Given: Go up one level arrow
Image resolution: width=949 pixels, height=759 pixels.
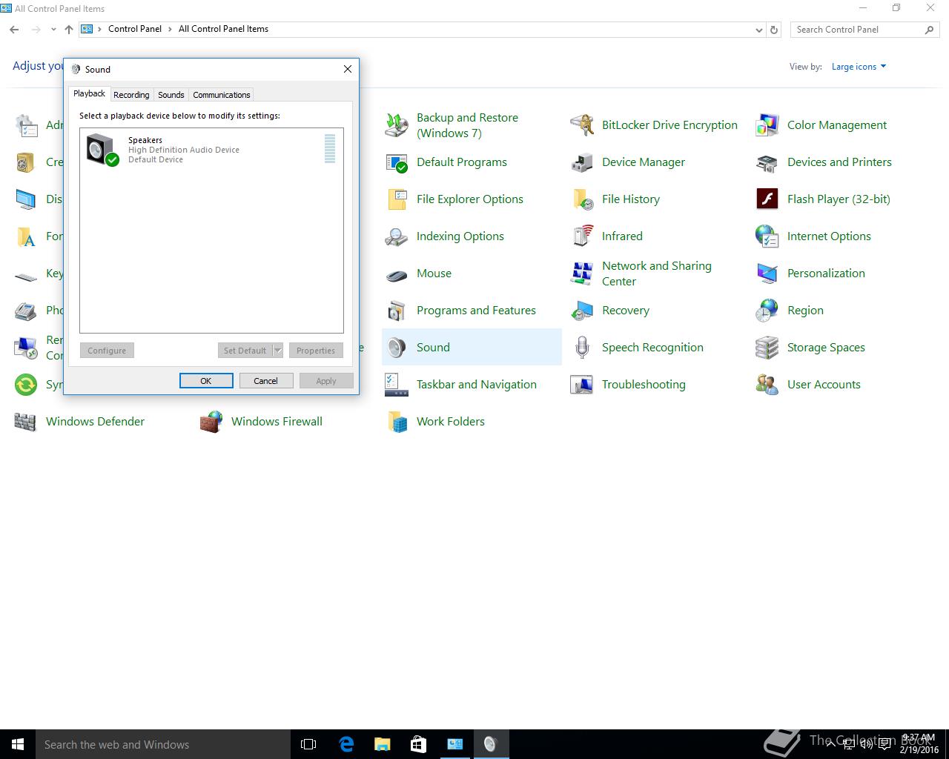Looking at the screenshot, I should pyautogui.click(x=68, y=30).
